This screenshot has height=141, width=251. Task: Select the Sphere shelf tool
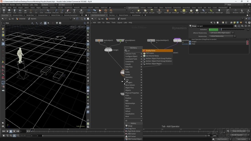[9, 11]
